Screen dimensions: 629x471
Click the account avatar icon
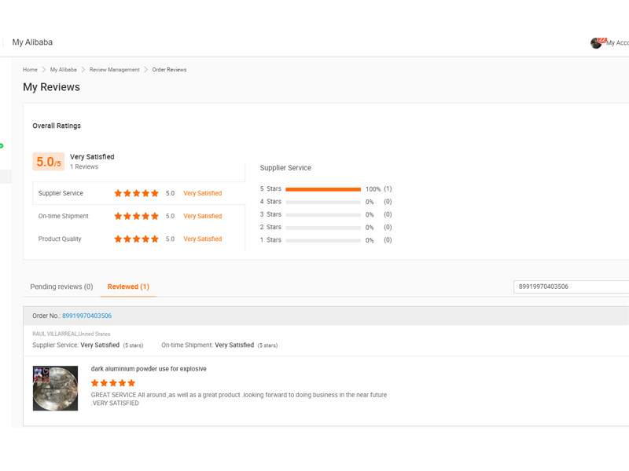(x=597, y=42)
